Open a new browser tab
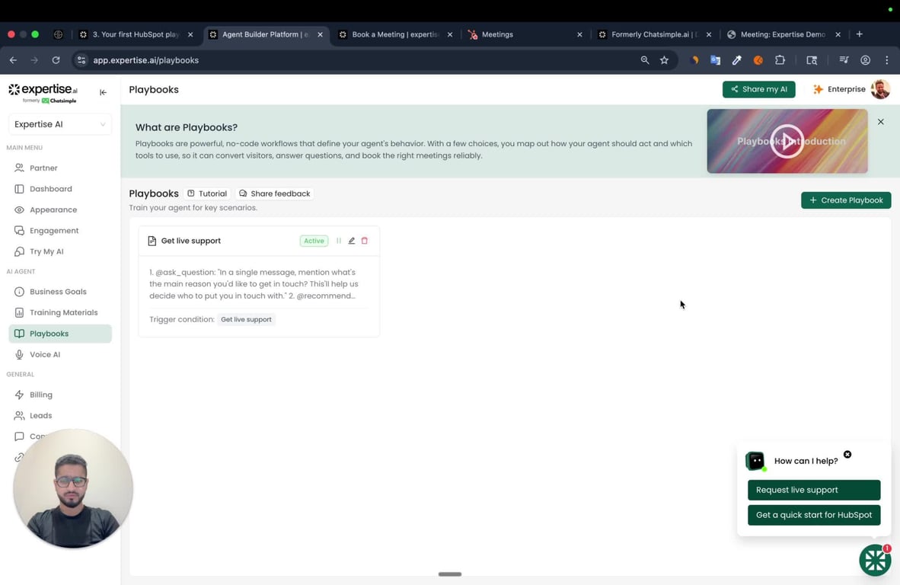Viewport: 900px width, 585px height. [x=859, y=34]
